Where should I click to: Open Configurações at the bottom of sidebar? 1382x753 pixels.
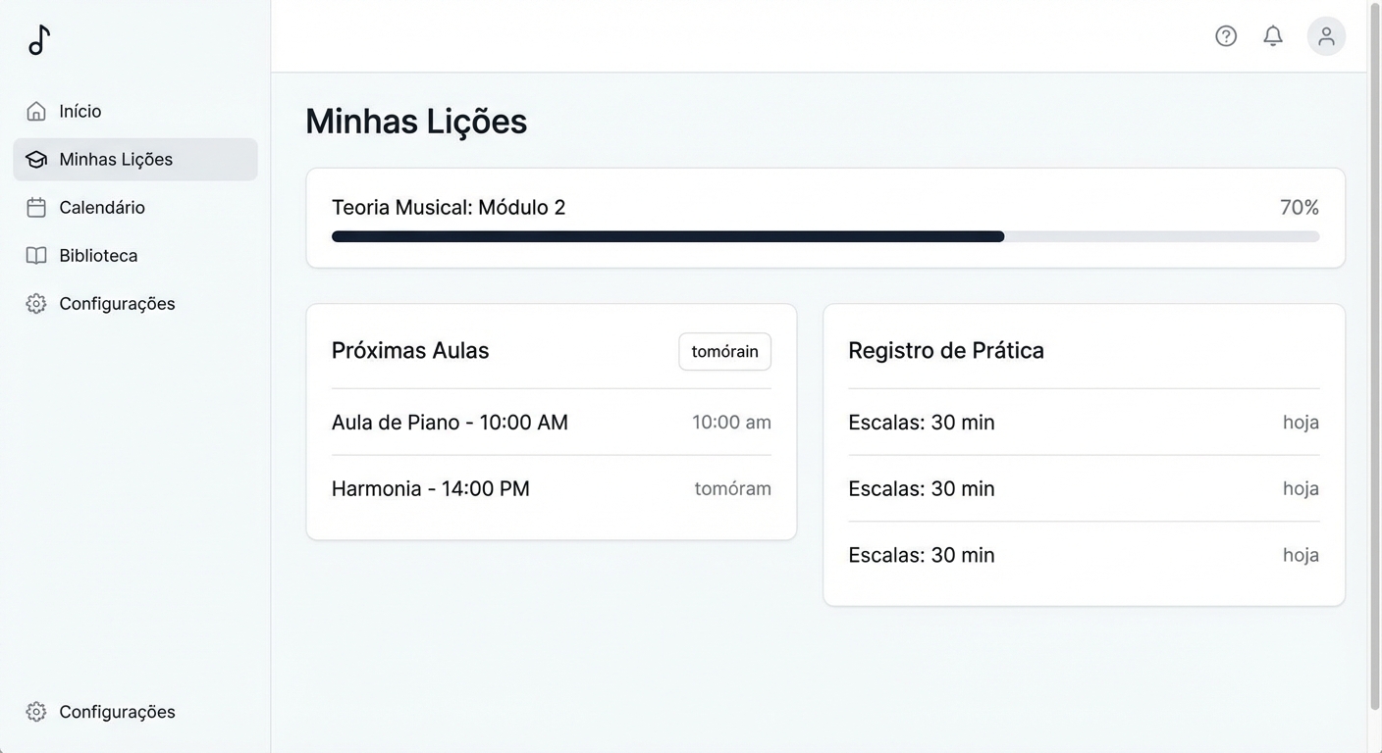point(117,711)
